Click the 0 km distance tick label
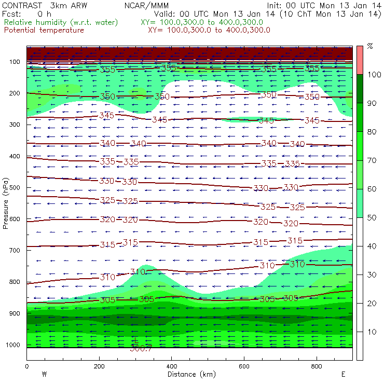Screen dimensions: 384x384 click(26, 366)
